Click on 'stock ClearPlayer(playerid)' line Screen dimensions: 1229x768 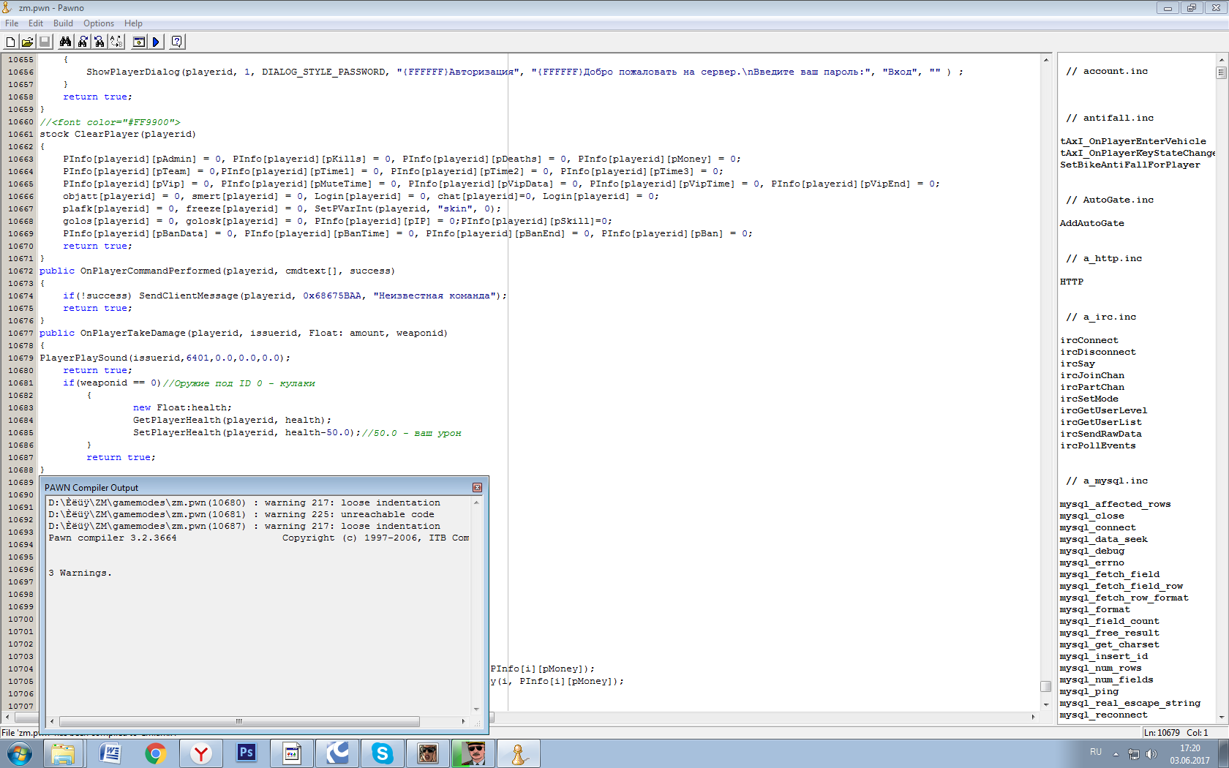tap(118, 134)
